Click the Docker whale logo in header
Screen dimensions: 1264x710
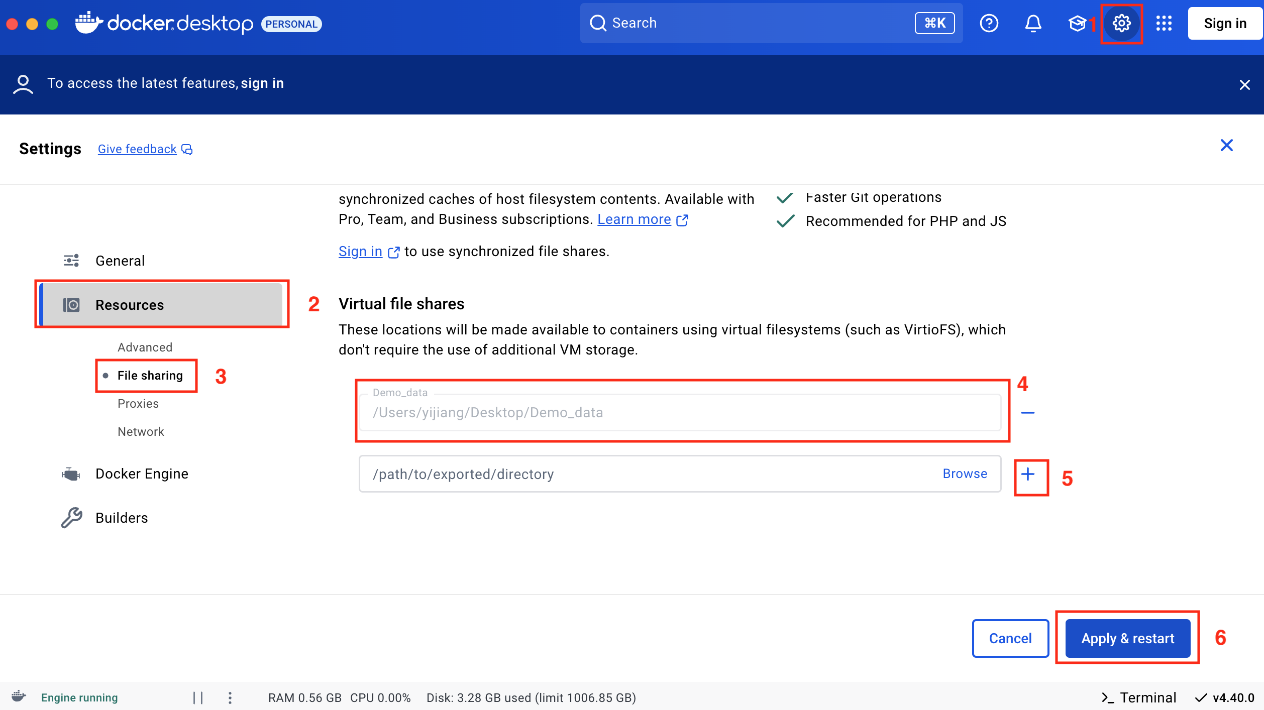coord(89,23)
